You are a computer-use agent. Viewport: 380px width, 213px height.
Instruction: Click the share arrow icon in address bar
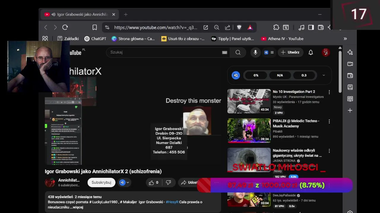point(228,28)
